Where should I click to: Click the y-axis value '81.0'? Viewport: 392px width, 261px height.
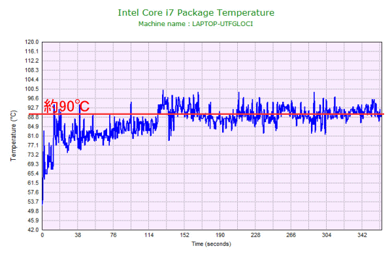click(x=33, y=136)
